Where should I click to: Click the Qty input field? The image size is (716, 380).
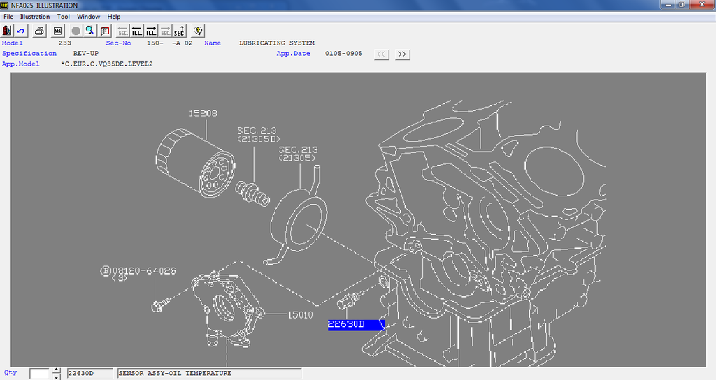(40, 374)
